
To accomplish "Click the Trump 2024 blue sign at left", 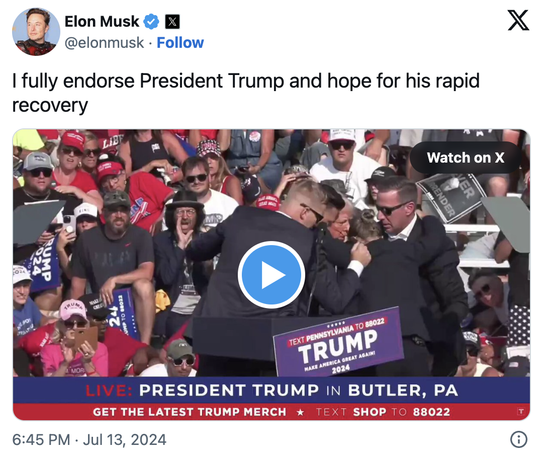I will 43,261.
